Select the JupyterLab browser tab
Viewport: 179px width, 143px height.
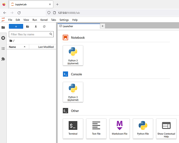click(31, 4)
